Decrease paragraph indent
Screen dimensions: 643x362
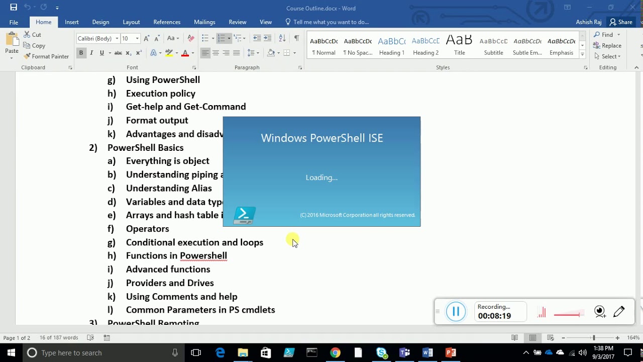click(257, 38)
